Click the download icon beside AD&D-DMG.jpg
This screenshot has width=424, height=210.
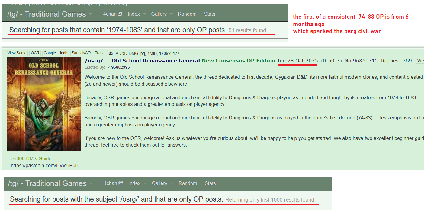point(111,53)
